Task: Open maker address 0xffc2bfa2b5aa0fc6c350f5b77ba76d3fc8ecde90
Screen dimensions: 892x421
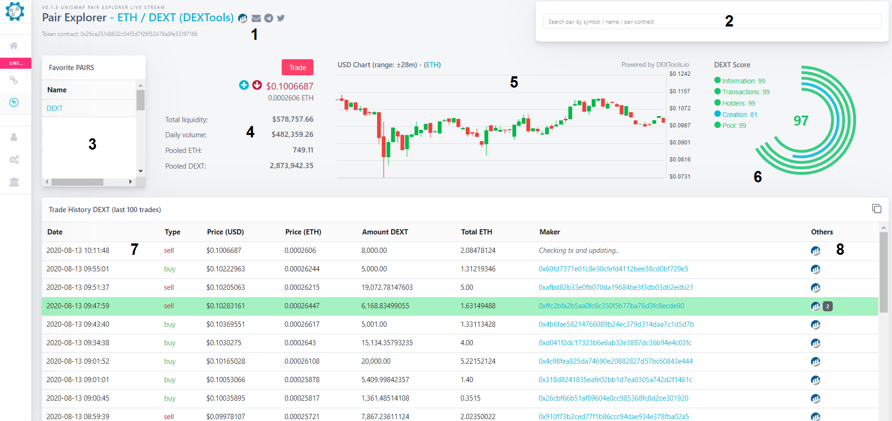Action: click(611, 306)
